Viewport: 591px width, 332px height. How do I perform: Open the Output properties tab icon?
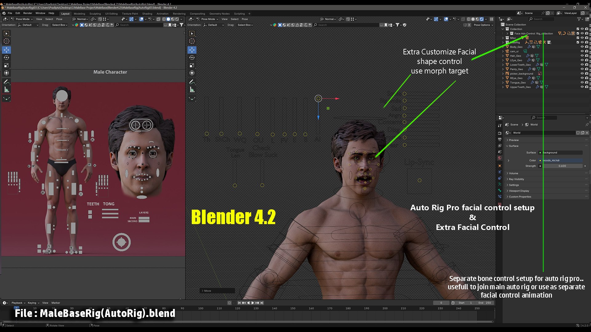click(500, 140)
